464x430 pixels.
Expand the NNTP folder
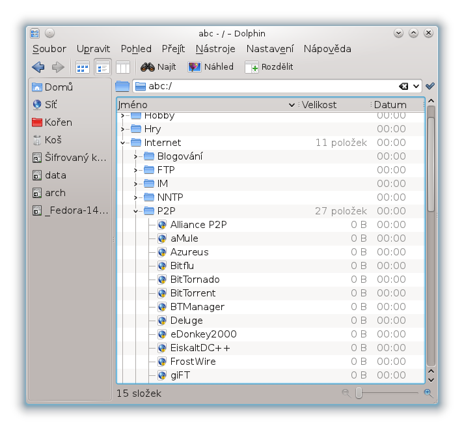135,197
